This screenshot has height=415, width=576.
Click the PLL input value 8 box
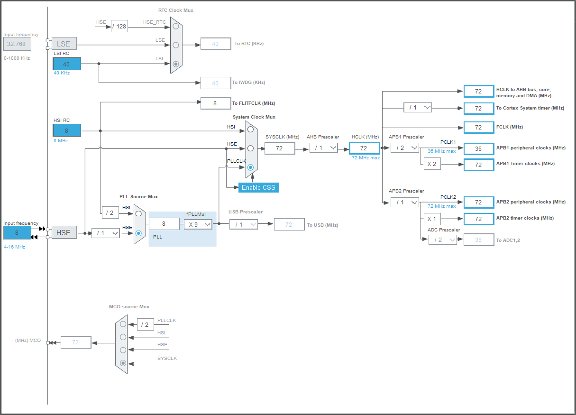tap(164, 224)
